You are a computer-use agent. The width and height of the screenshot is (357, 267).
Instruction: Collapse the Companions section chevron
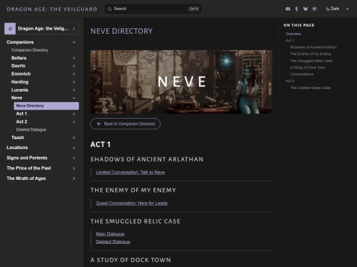(x=74, y=42)
